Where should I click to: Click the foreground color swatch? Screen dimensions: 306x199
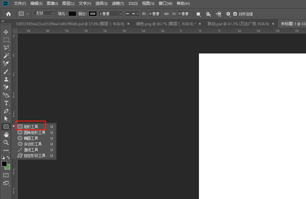coord(4,164)
